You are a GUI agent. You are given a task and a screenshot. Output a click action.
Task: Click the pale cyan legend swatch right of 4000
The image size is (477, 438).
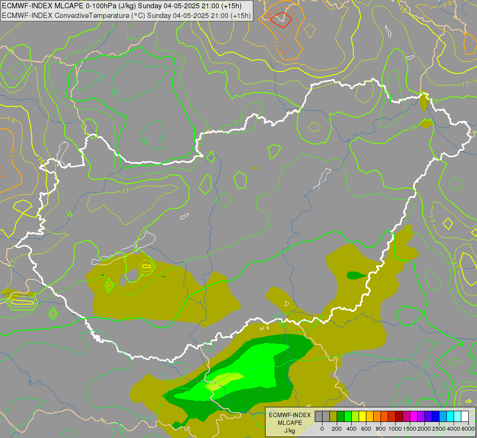(x=458, y=416)
